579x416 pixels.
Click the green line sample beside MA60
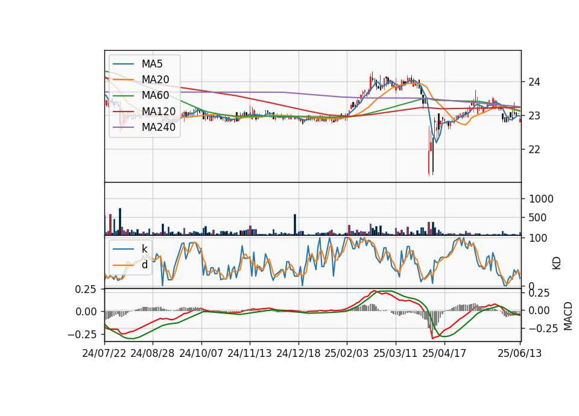123,96
